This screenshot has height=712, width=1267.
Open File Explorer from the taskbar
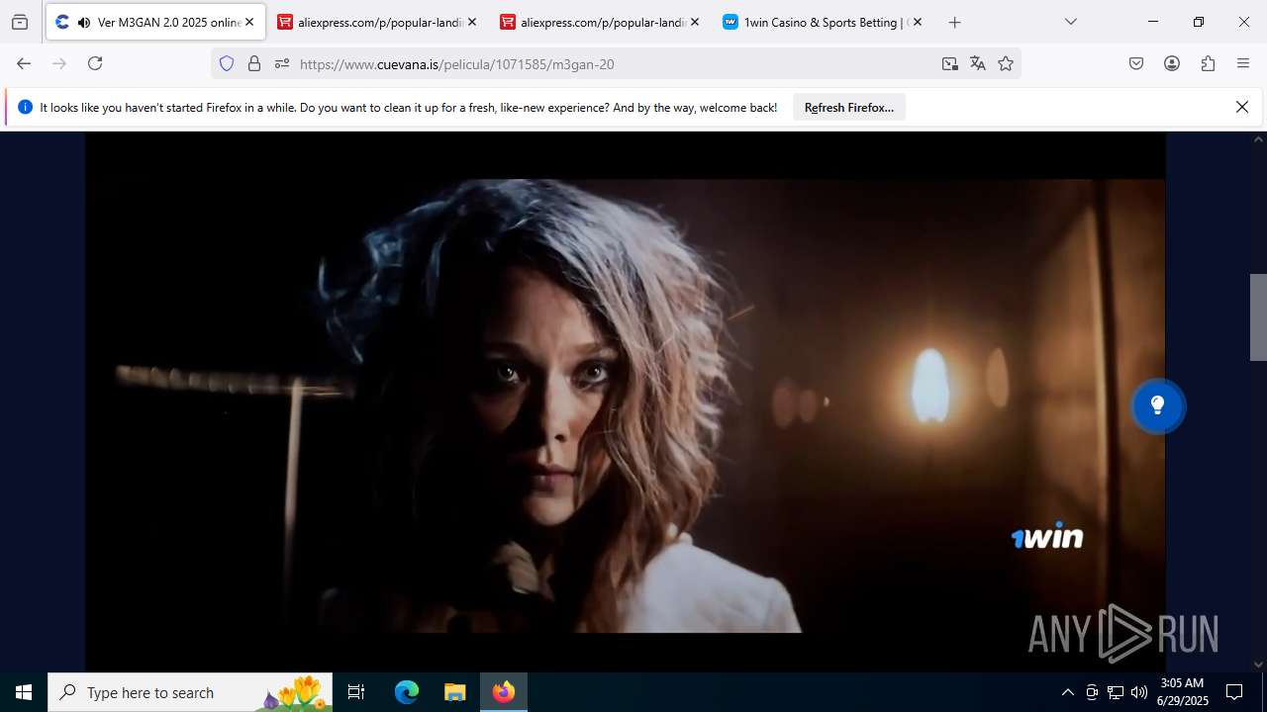454,692
